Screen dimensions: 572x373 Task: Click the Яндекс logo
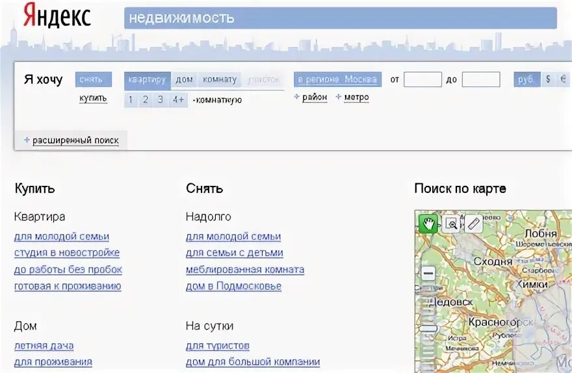[x=57, y=16]
